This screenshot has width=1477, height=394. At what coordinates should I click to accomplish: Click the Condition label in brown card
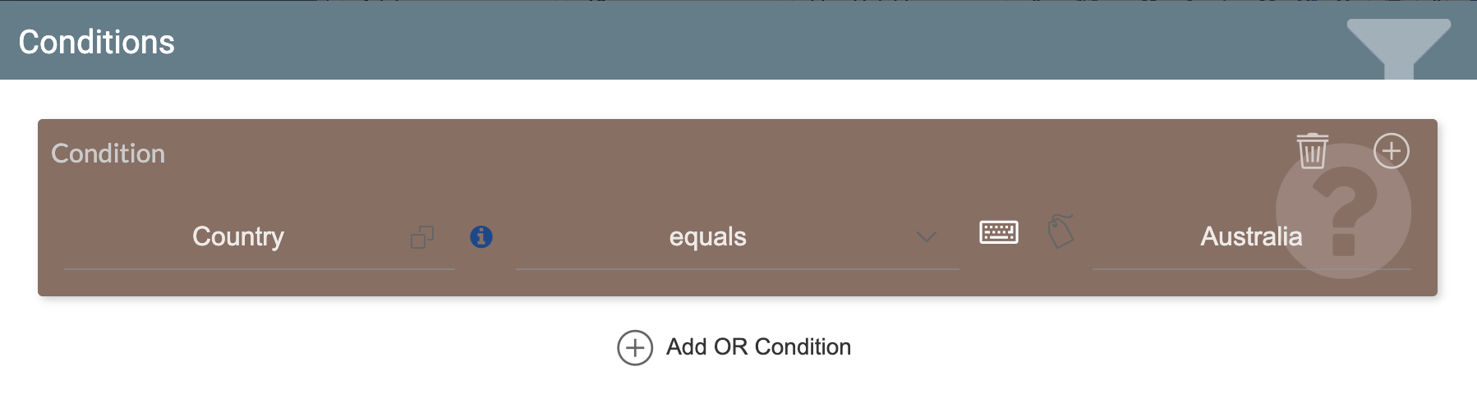tap(108, 153)
